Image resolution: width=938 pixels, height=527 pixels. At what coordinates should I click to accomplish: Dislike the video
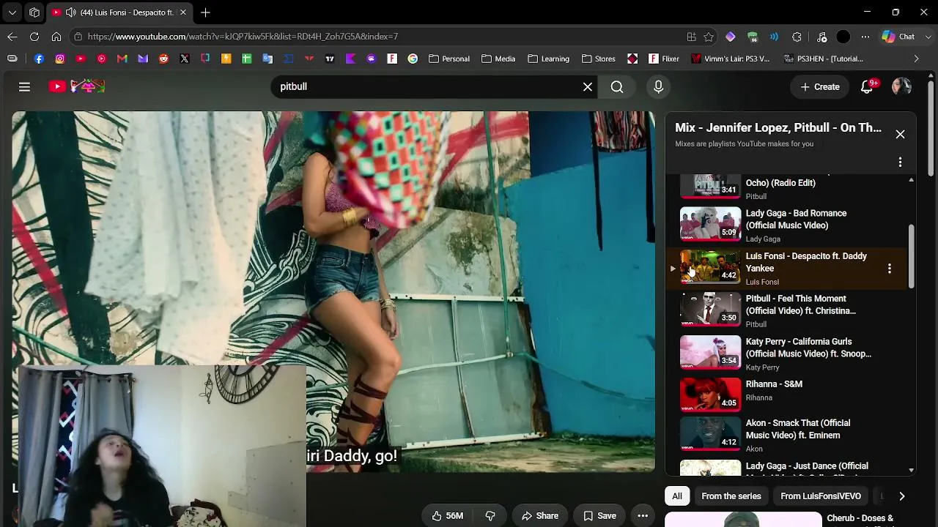click(490, 516)
